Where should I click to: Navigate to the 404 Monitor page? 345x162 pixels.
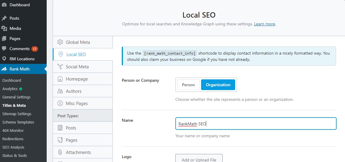pyautogui.click(x=13, y=130)
